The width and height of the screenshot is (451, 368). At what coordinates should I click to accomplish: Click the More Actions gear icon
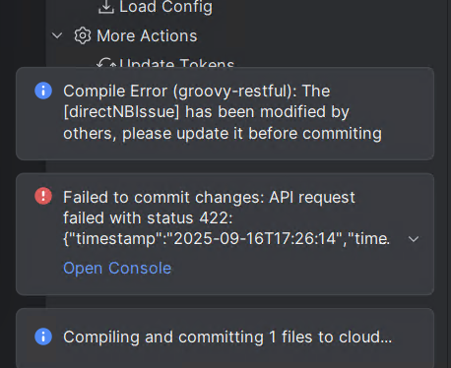tap(83, 35)
